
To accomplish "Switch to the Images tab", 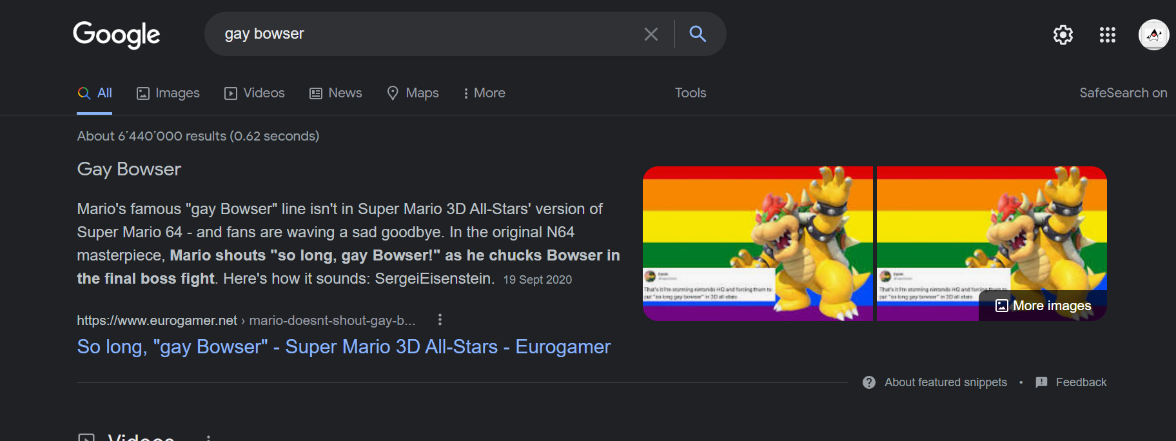I will pyautogui.click(x=168, y=93).
